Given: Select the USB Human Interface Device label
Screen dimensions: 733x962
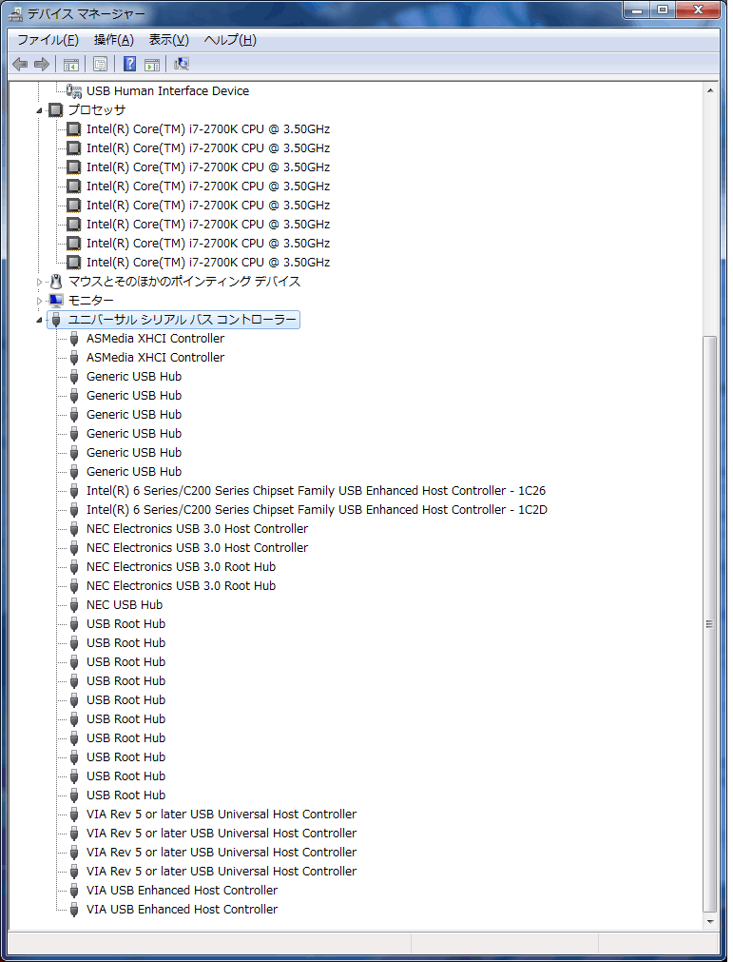Looking at the screenshot, I should (x=168, y=90).
